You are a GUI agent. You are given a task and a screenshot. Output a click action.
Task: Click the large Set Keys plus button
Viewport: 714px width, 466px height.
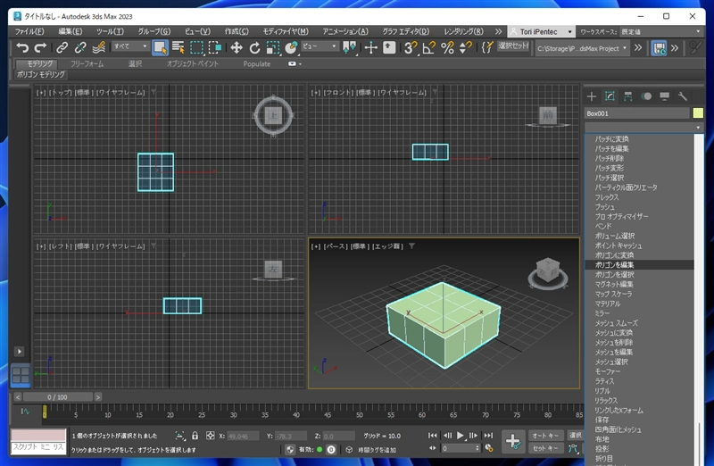point(512,441)
